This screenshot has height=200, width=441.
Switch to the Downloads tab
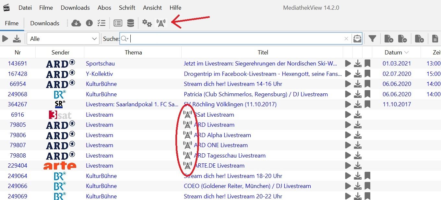[x=45, y=23]
